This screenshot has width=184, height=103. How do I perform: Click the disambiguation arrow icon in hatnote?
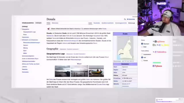click(x=48, y=29)
